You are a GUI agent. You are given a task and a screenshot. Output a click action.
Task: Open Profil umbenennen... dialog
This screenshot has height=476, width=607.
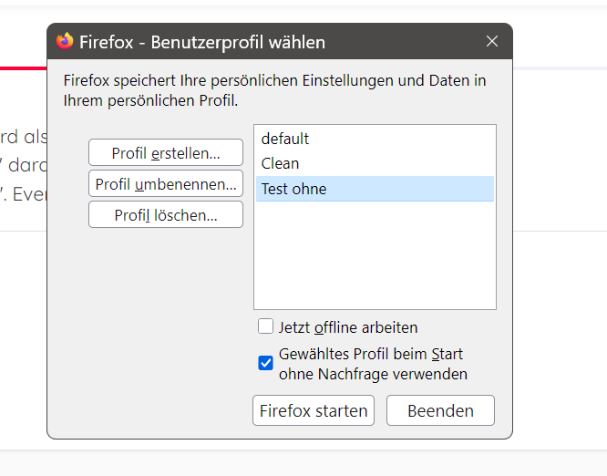pyautogui.click(x=166, y=183)
